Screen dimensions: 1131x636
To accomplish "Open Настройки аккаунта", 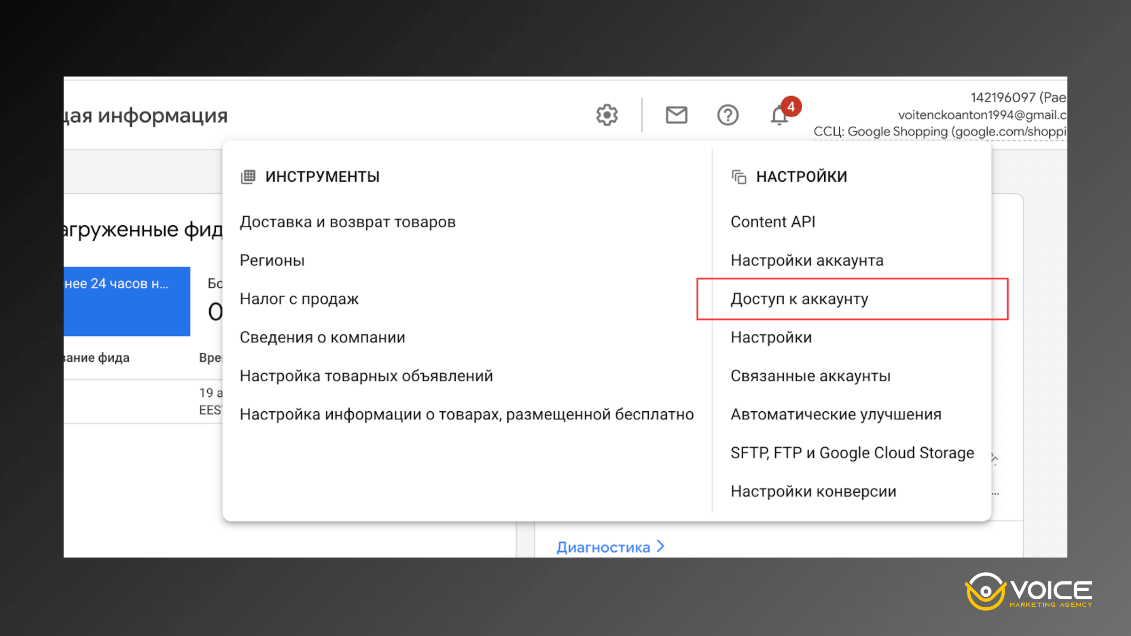I will [x=807, y=260].
